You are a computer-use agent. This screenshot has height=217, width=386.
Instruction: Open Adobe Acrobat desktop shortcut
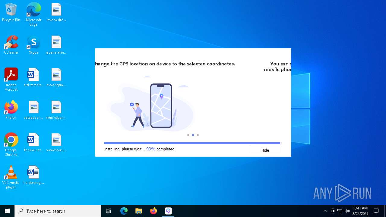pos(11,80)
